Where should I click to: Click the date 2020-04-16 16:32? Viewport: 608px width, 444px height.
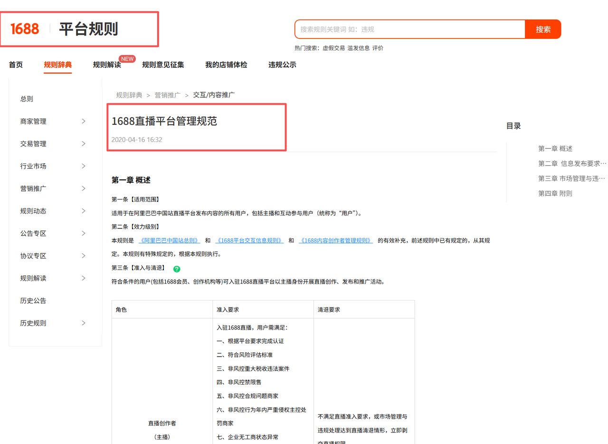[x=137, y=140]
